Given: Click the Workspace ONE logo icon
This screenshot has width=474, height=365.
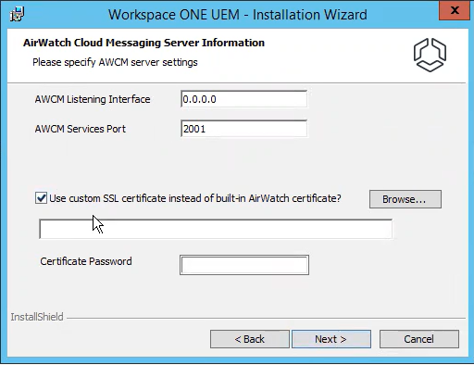Looking at the screenshot, I should (430, 56).
